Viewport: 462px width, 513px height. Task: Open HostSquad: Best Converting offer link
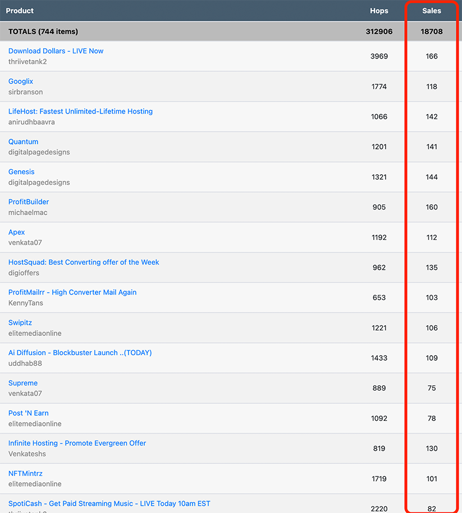(84, 262)
